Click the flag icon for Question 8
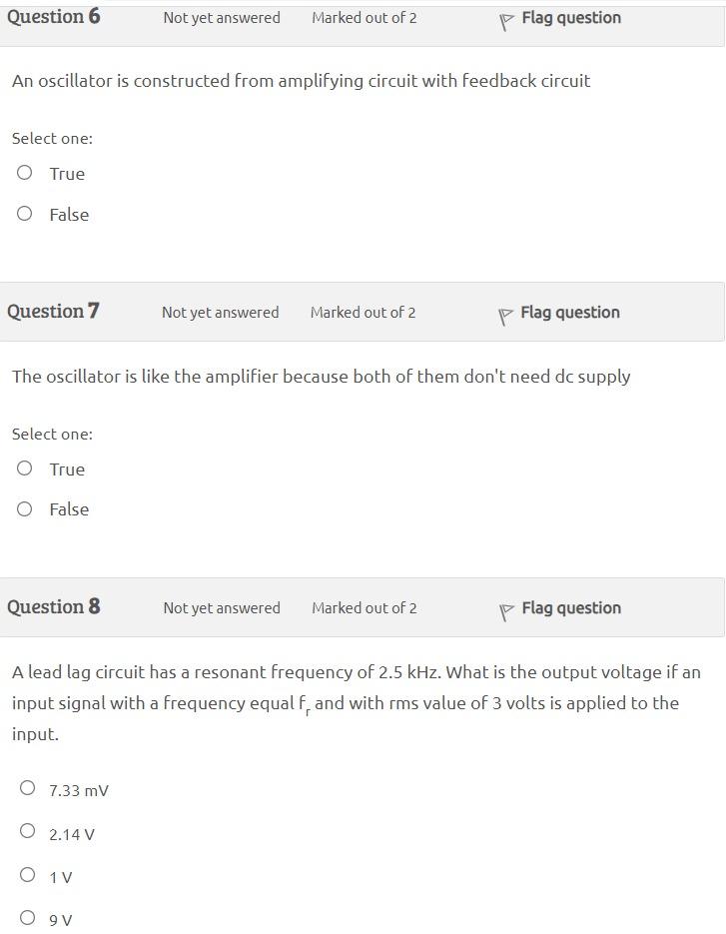Screen dimensions: 726x934 coord(506,607)
